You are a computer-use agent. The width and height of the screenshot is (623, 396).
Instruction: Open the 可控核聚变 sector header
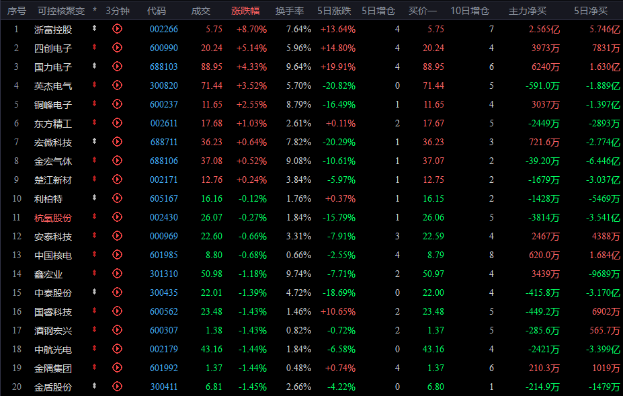[x=61, y=11]
